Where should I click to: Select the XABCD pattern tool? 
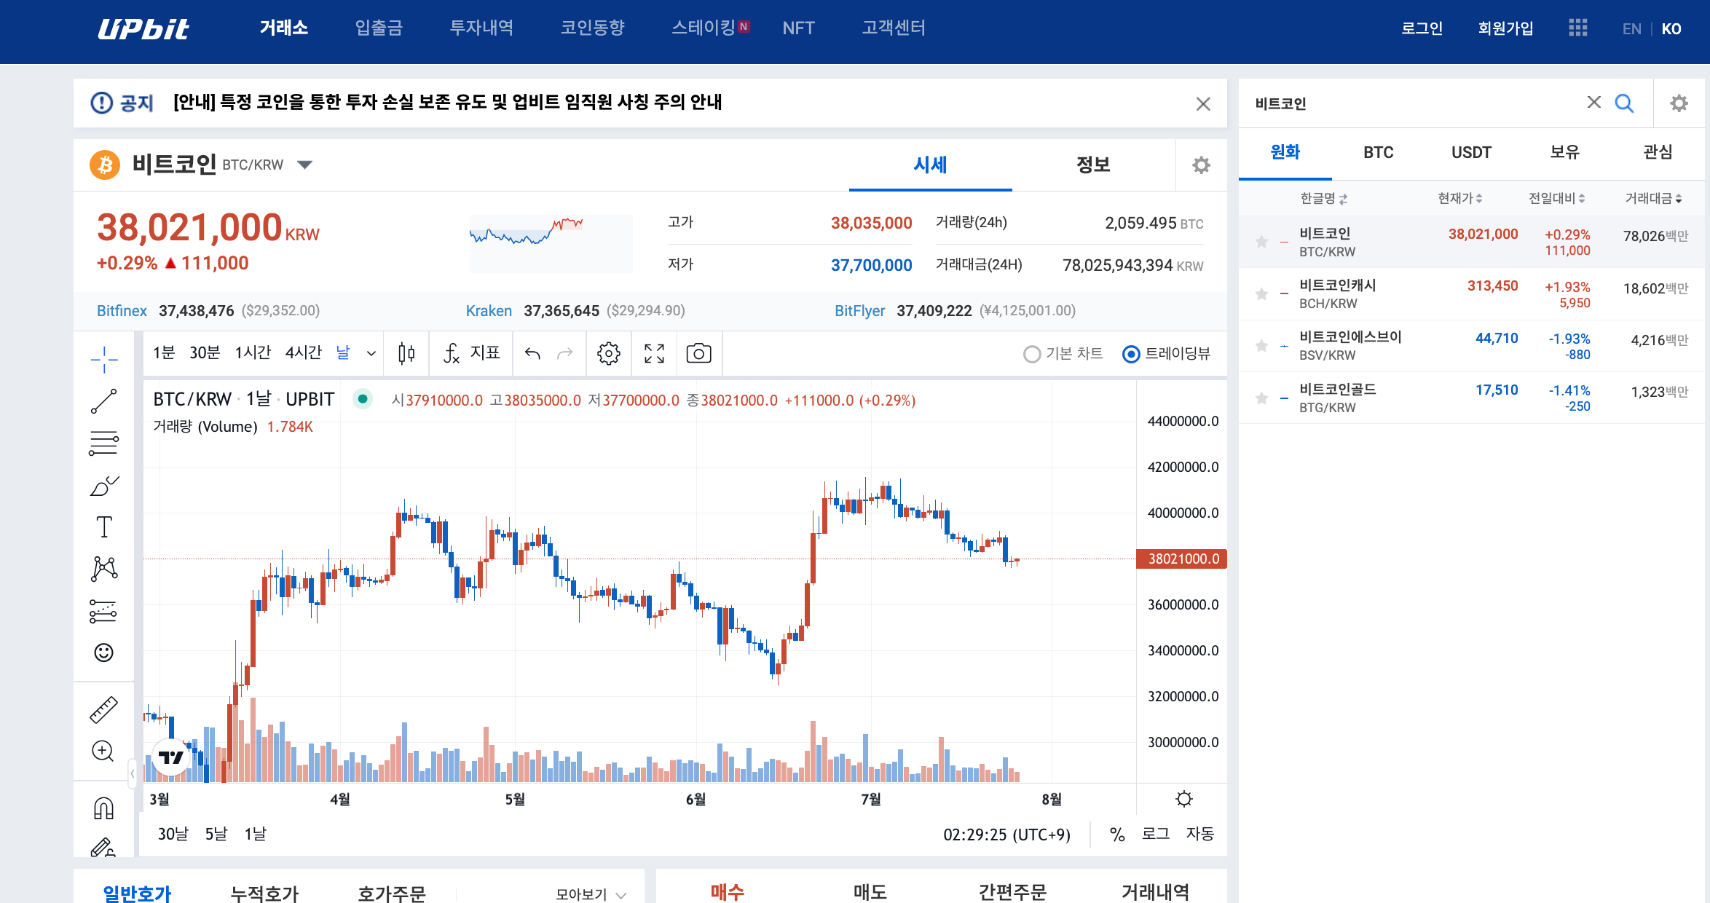click(104, 569)
